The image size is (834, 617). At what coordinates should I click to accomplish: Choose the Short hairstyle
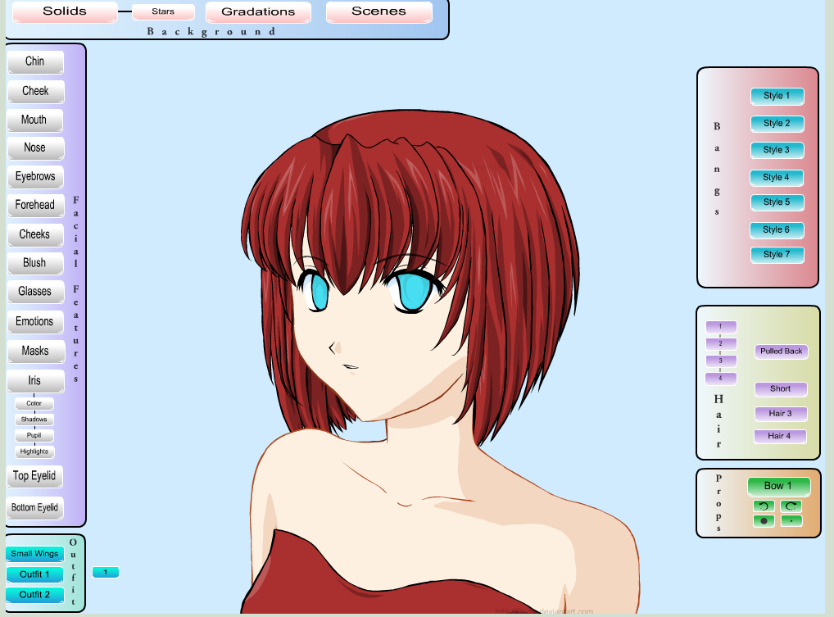click(x=781, y=389)
